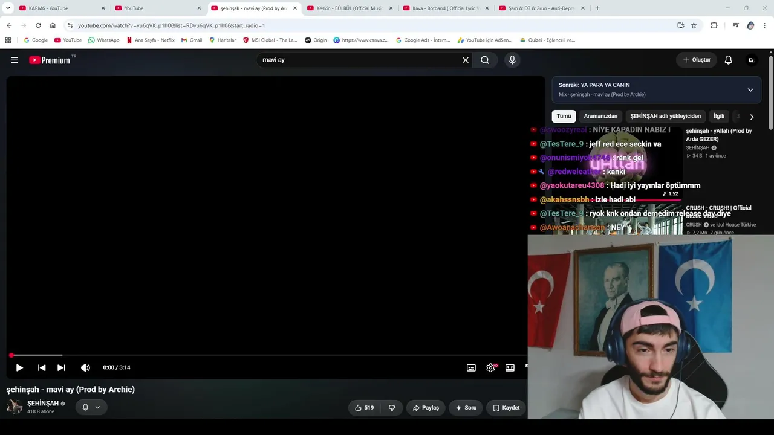The width and height of the screenshot is (774, 435).
Task: Go back in browser history
Action: (9, 25)
